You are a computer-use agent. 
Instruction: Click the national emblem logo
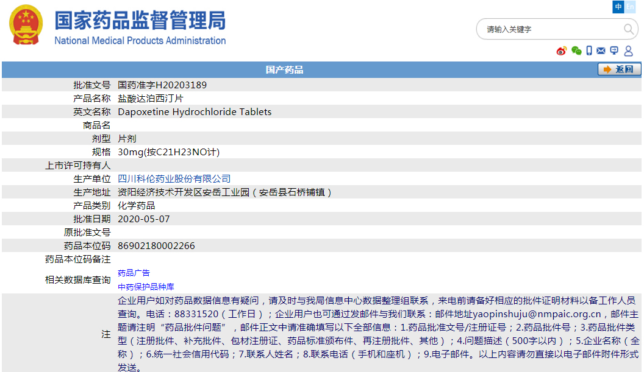pyautogui.click(x=26, y=25)
